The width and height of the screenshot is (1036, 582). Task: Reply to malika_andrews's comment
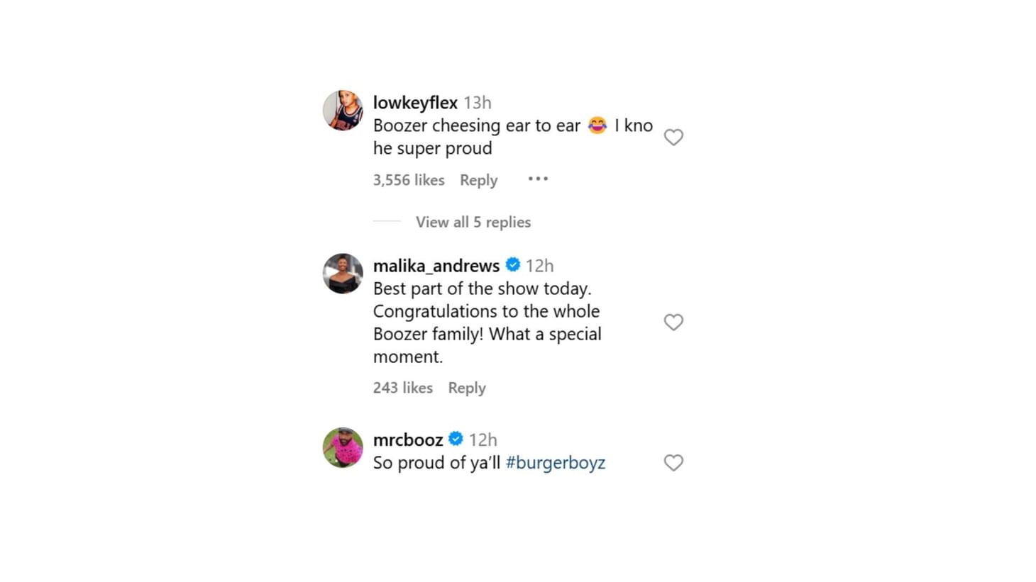(466, 388)
